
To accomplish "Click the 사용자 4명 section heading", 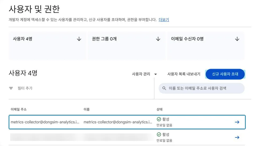I will pyautogui.click(x=23, y=73).
